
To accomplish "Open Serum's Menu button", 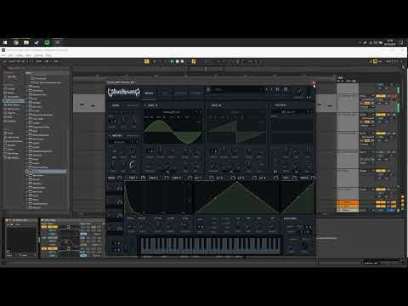I will click(x=286, y=90).
